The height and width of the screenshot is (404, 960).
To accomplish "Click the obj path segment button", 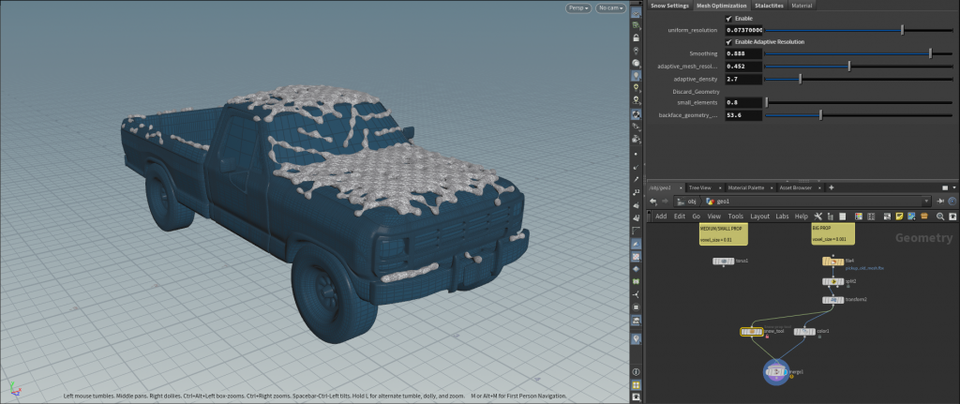I will (x=687, y=202).
